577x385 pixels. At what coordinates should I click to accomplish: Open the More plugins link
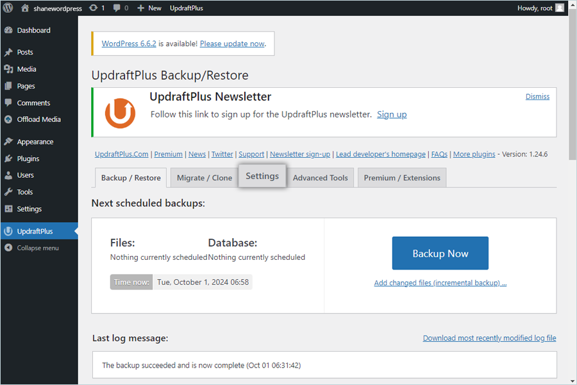click(474, 155)
